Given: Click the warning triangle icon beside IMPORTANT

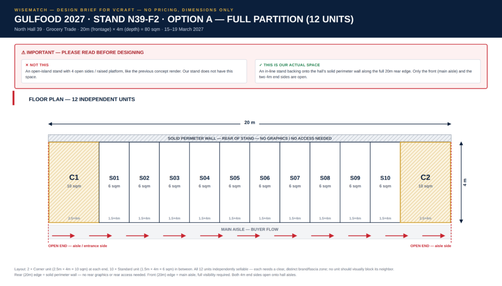Looking at the screenshot, I should pos(24,52).
